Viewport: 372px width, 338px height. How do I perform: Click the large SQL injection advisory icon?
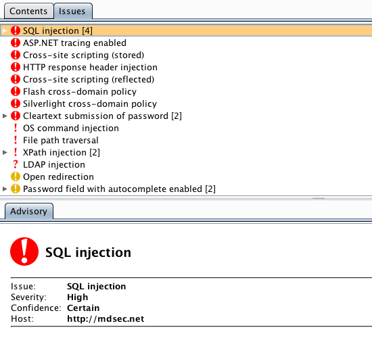24,251
